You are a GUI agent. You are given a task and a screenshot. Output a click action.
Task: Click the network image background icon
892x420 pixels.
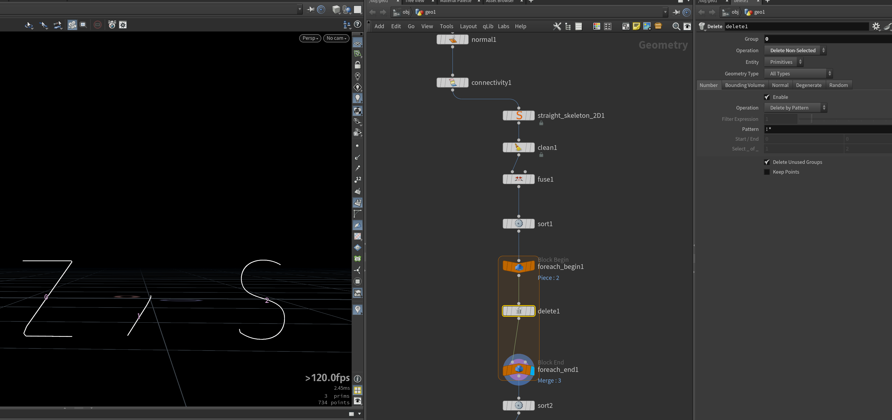(x=647, y=26)
